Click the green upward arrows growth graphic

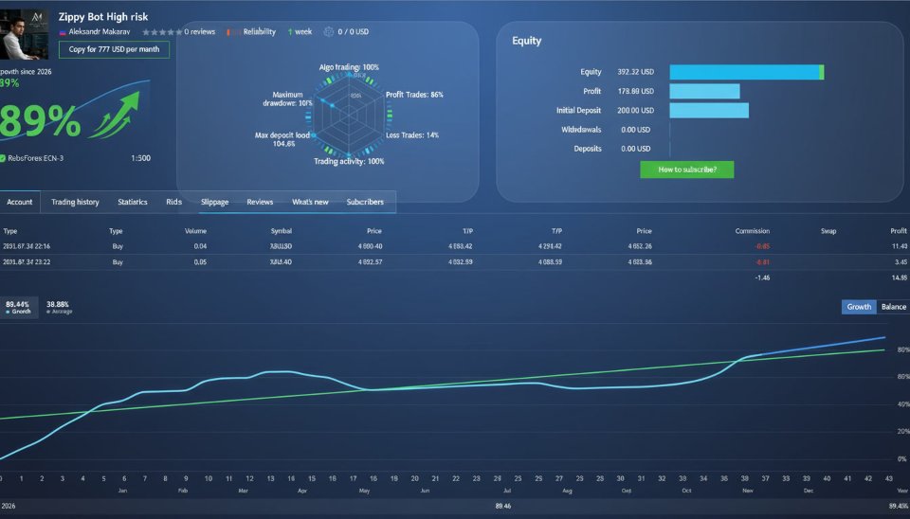click(x=116, y=116)
